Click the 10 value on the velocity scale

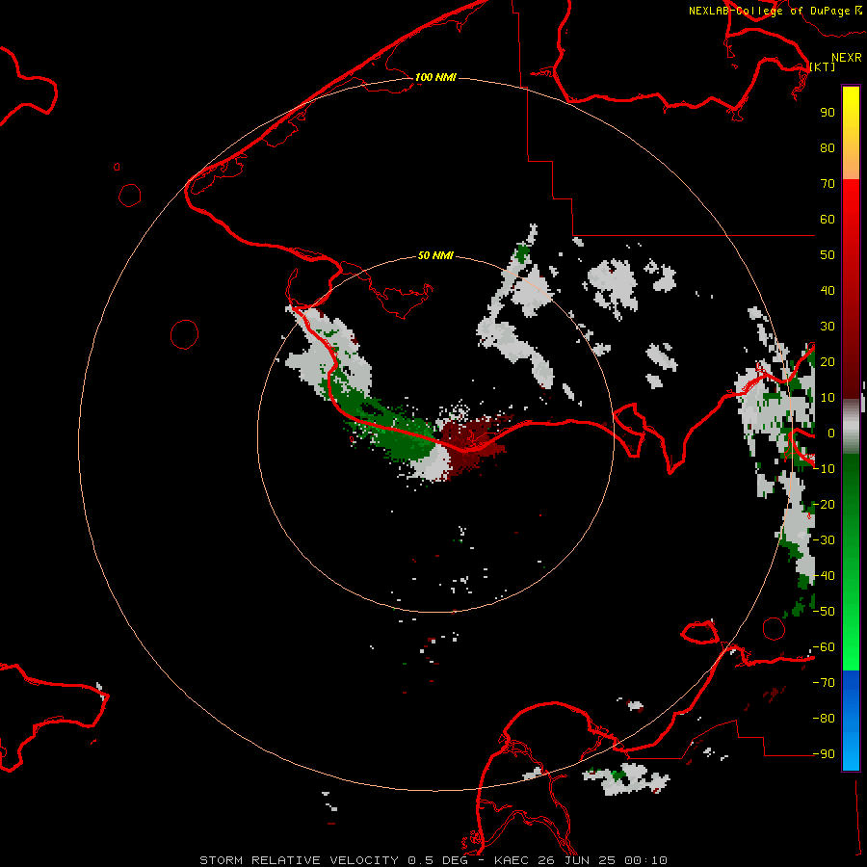[828, 398]
